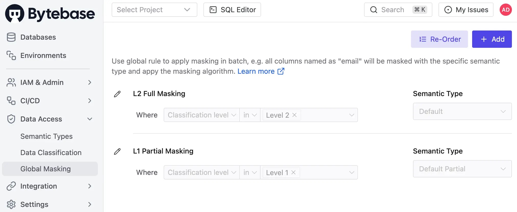Viewport: 517px width, 212px height.
Task: Expand the IAM & Admin section
Action: [x=49, y=82]
